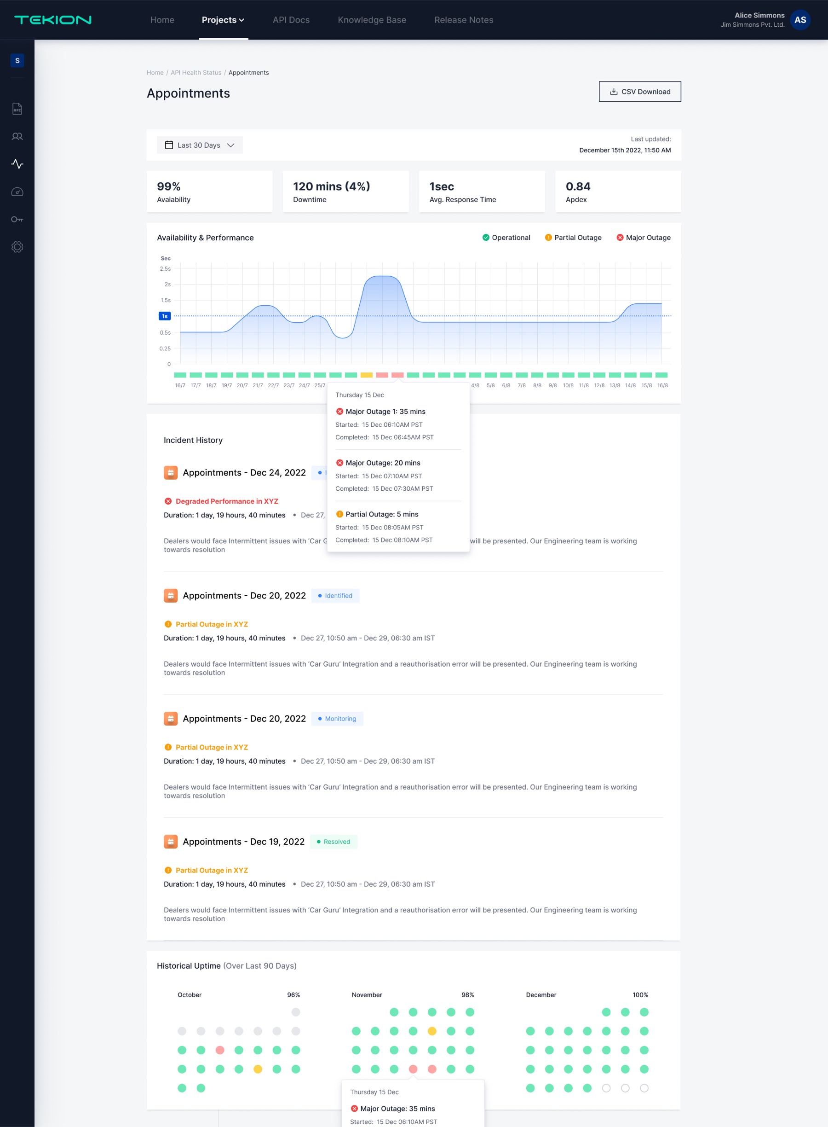This screenshot has width=828, height=1127.
Task: Click the calendar icon beside Appointments - Dec 24, 2022
Action: pos(170,472)
